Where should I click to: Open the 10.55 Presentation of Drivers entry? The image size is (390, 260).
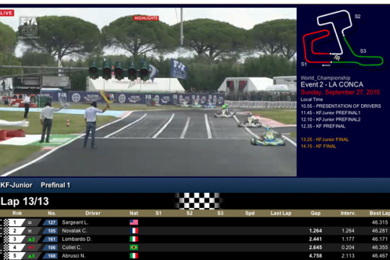click(341, 106)
